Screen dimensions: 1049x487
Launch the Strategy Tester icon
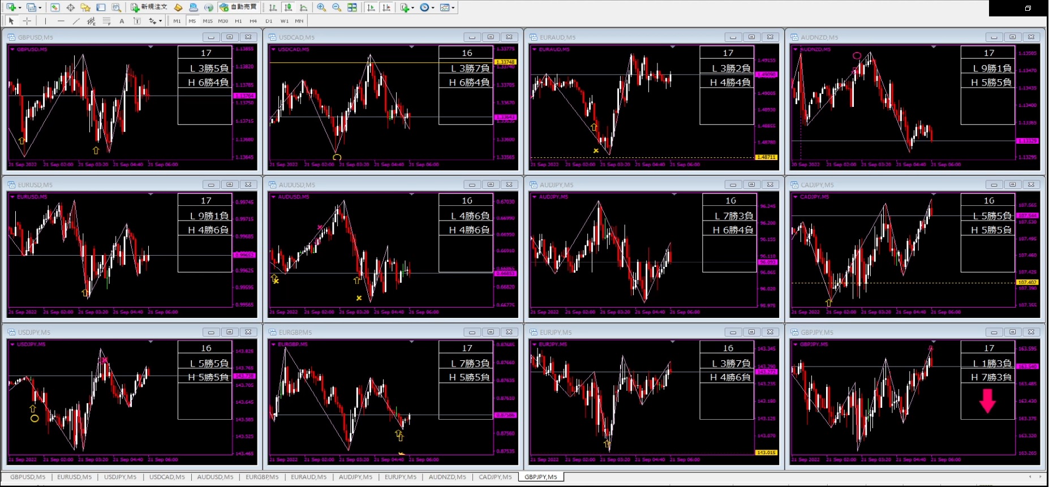coord(116,7)
